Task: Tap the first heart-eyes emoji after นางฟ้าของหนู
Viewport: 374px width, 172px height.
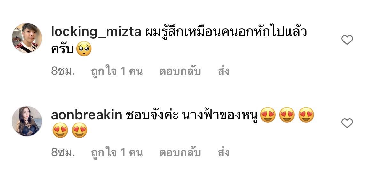Action: click(268, 115)
